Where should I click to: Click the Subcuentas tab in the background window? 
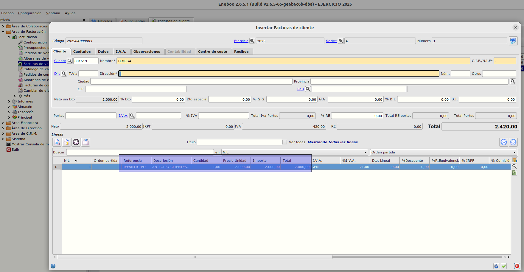point(133,21)
